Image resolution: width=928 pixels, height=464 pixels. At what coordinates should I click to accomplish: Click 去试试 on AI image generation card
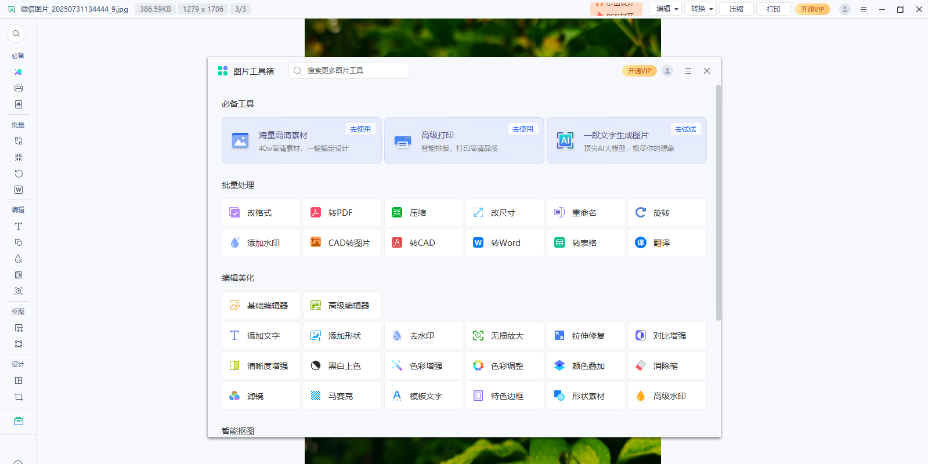(685, 129)
